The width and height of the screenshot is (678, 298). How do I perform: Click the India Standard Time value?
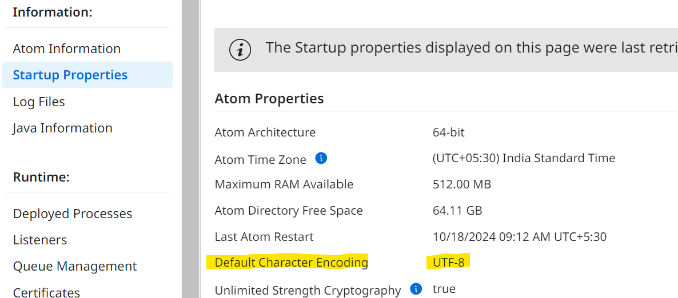[x=524, y=158]
